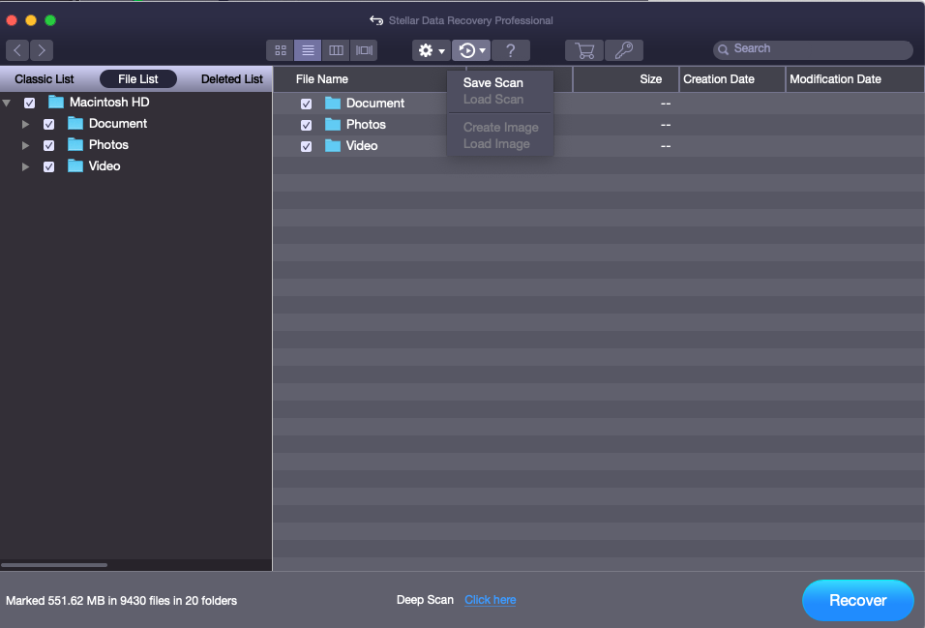925x628 pixels.
Task: Switch to icon grid view
Action: tap(280, 50)
